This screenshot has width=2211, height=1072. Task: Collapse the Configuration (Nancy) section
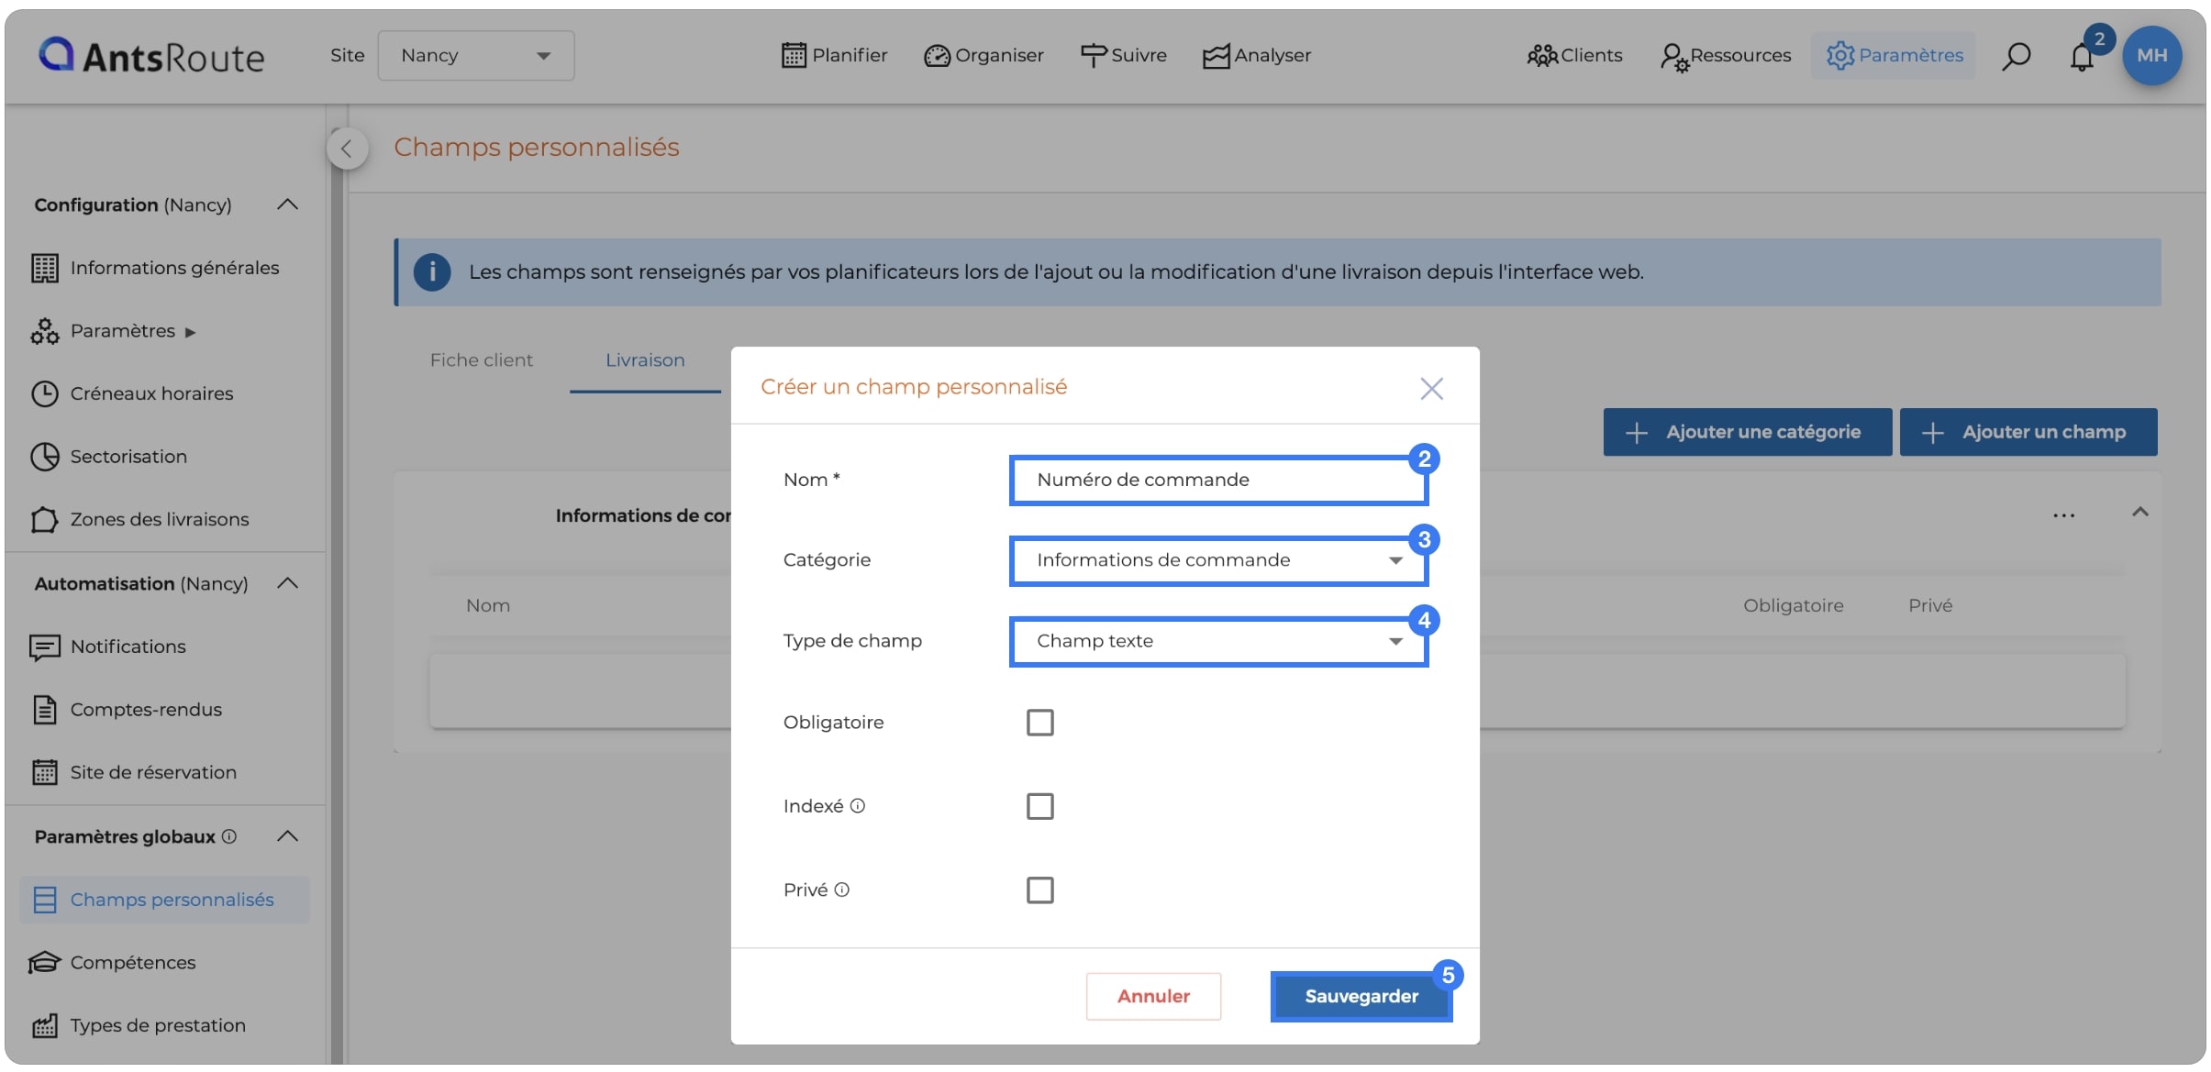(287, 204)
